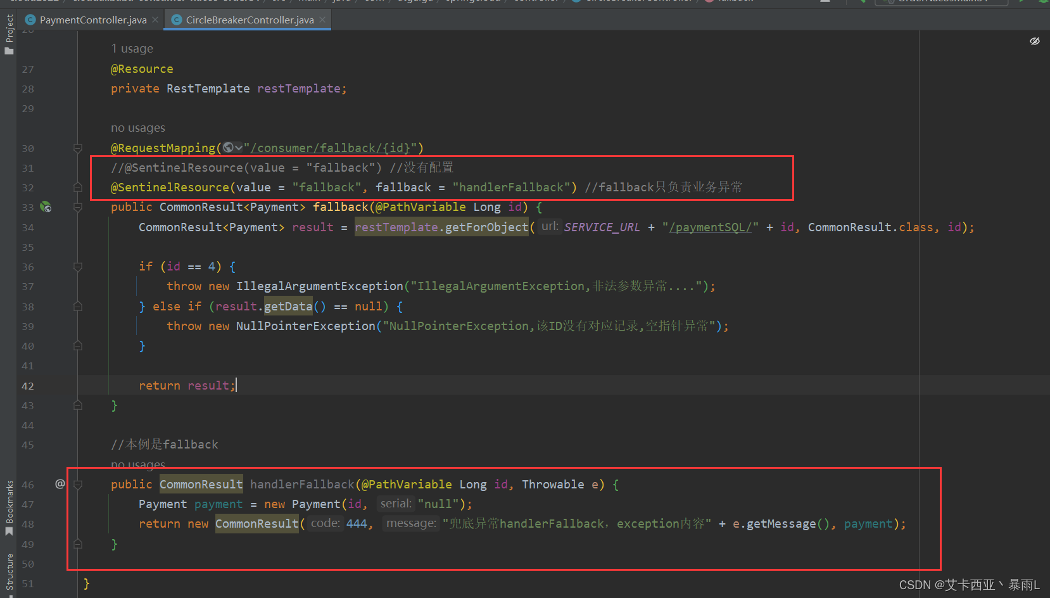Open the globe URL actions dropdown in RequestMapping

(x=232, y=148)
